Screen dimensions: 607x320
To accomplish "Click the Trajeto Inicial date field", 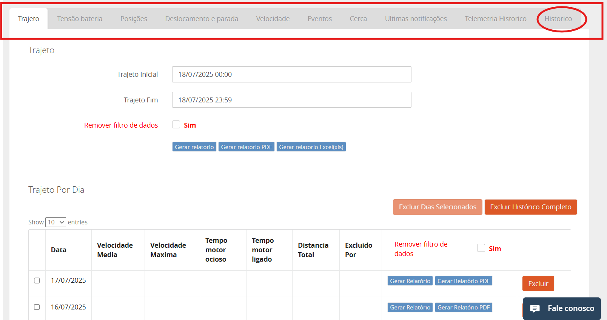I will click(x=291, y=75).
